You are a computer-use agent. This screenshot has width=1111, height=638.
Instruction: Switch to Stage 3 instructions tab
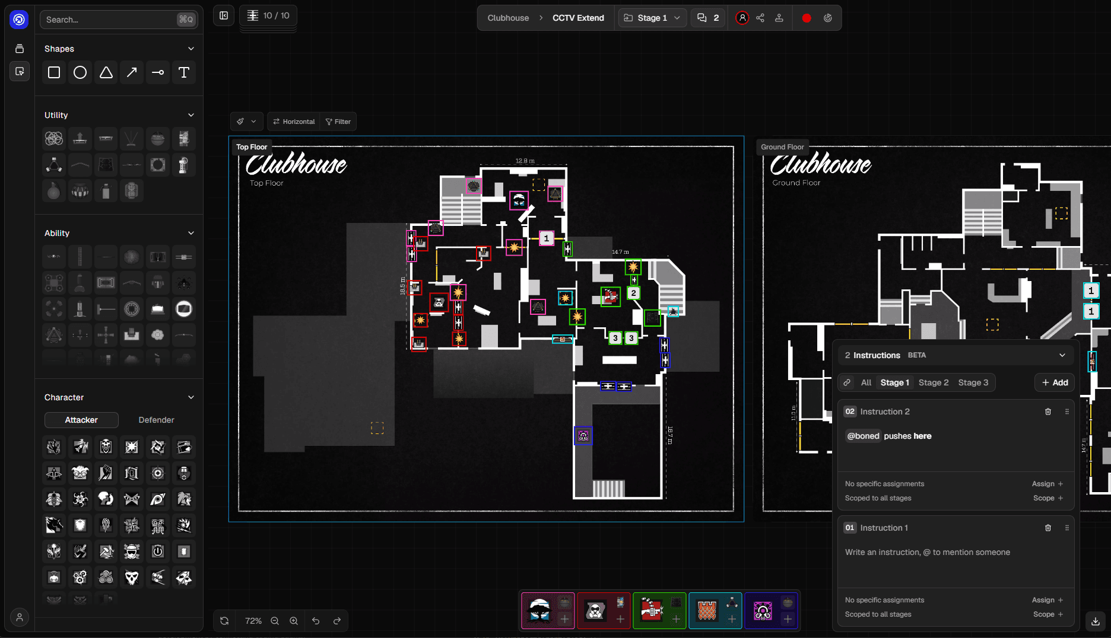click(x=973, y=382)
